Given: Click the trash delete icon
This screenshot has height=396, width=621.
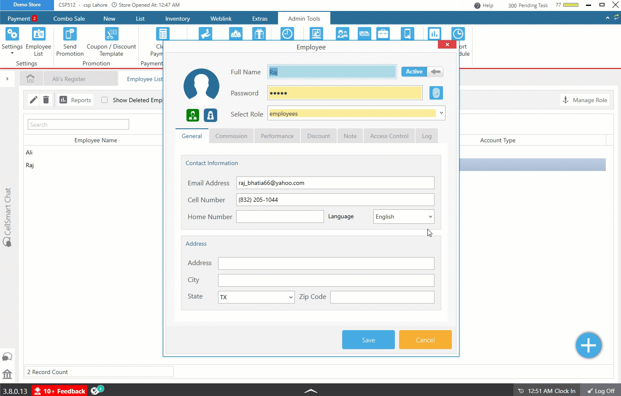Looking at the screenshot, I should (x=46, y=100).
